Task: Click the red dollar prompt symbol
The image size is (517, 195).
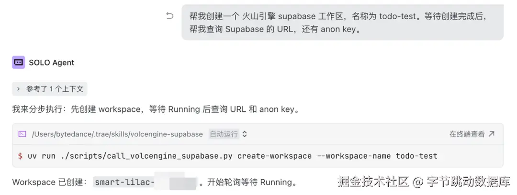Action: 21,156
